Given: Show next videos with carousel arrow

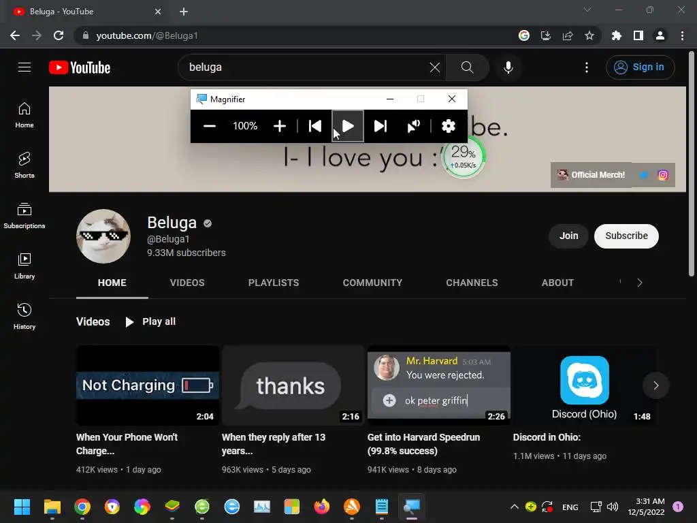Looking at the screenshot, I should tap(655, 385).
